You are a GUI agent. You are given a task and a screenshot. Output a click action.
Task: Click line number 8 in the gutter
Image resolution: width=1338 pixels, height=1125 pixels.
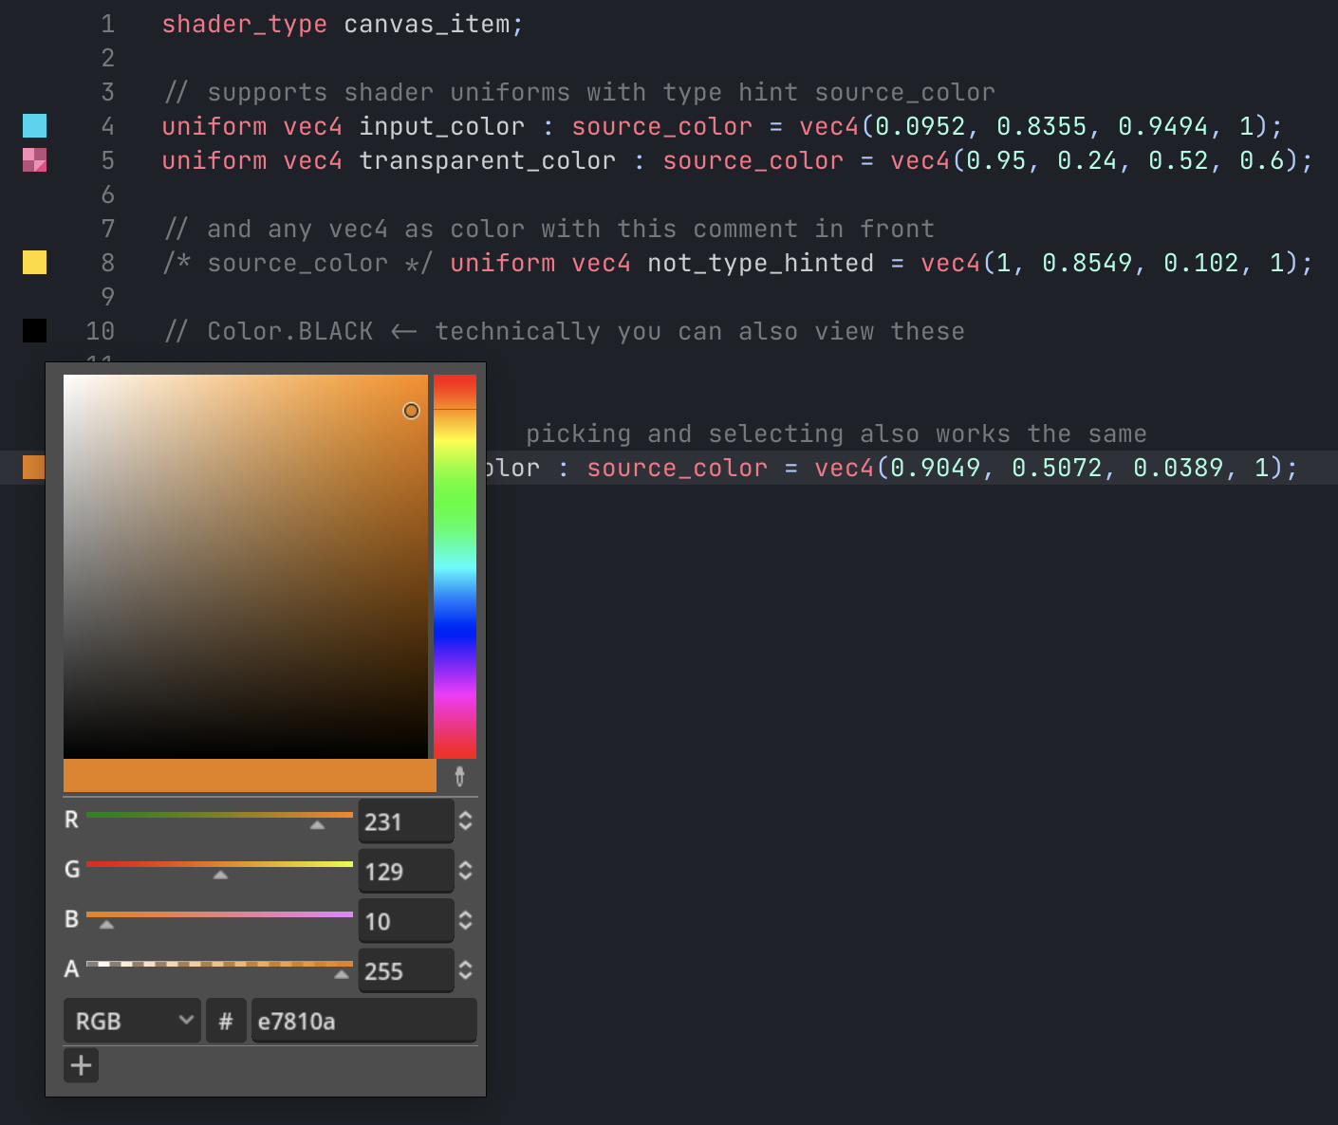click(x=107, y=263)
